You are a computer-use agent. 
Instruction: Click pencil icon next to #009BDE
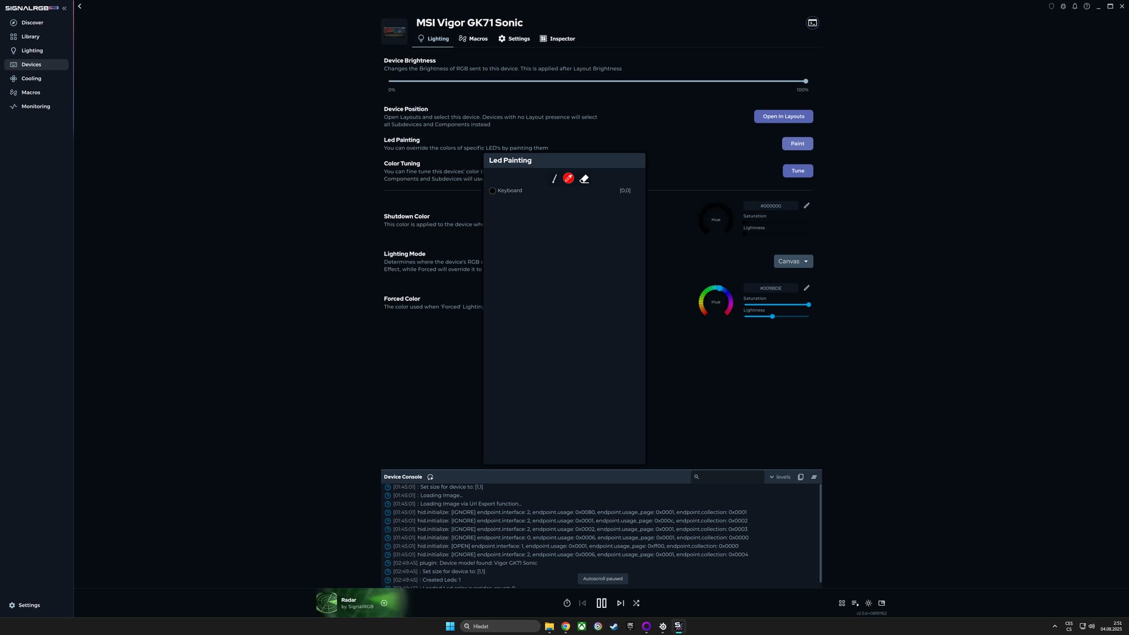[x=807, y=288]
